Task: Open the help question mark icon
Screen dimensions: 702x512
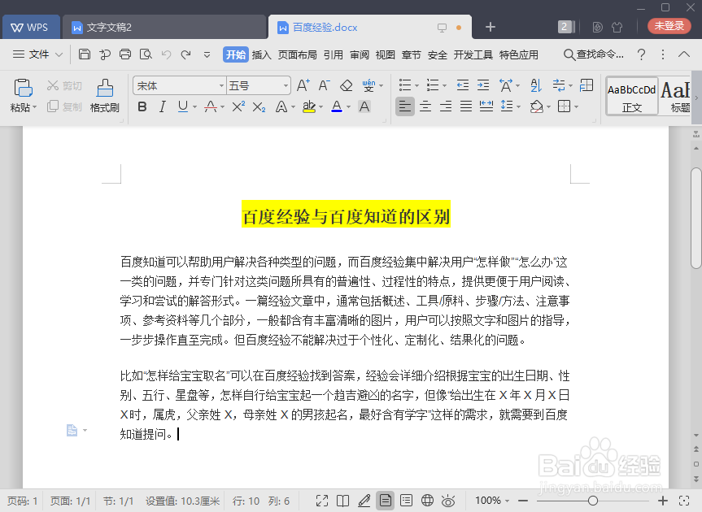Action: click(641, 54)
